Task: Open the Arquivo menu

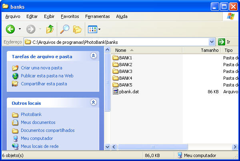Action: click(x=13, y=16)
